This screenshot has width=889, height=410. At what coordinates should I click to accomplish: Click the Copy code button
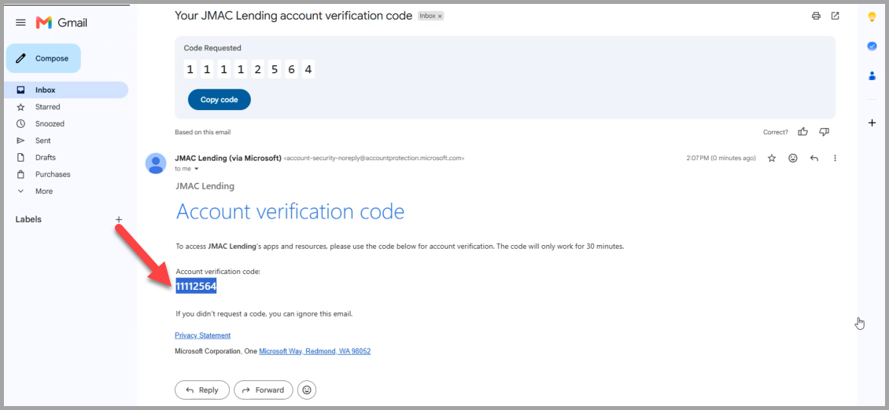pos(219,100)
